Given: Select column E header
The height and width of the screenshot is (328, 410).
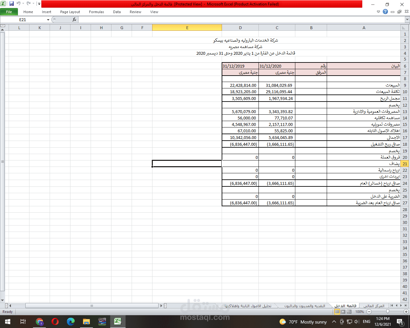Looking at the screenshot, I should click(187, 28).
